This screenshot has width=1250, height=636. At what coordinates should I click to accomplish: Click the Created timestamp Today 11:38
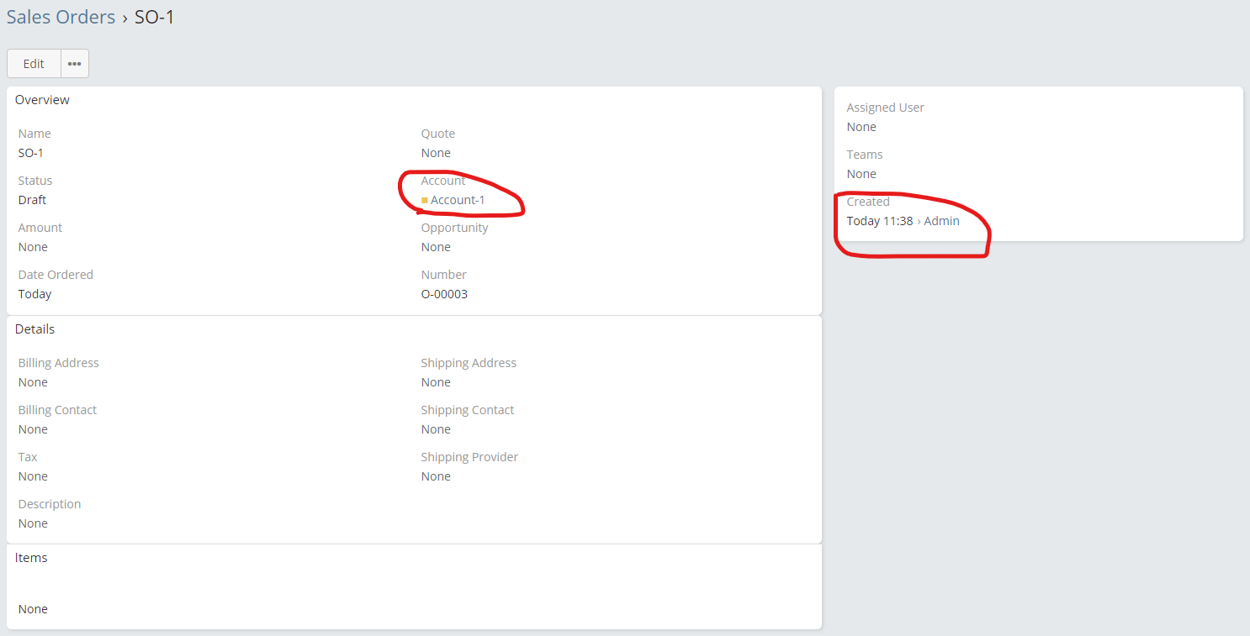point(879,221)
